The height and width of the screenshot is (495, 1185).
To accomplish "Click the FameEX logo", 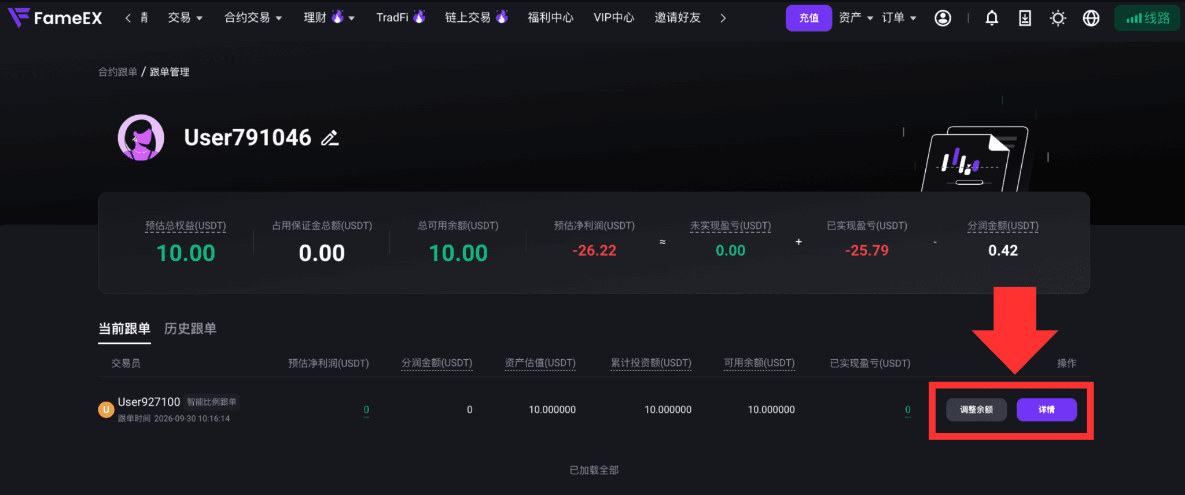I will coord(55,18).
